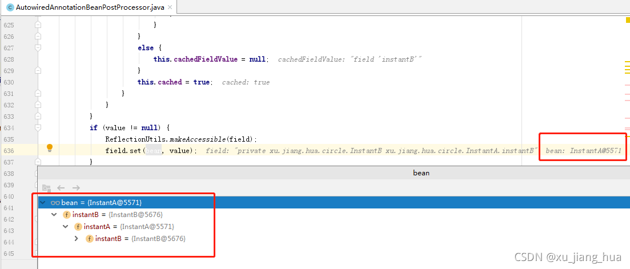Image resolution: width=630 pixels, height=269 pixels.
Task: Toggle the fold marker at the else block line 627
Action: point(38,48)
